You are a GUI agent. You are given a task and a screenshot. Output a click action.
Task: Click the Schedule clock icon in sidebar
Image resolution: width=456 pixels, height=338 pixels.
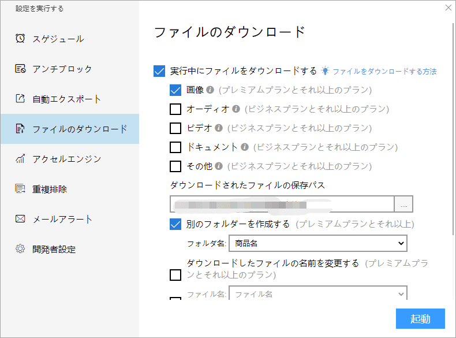tap(20, 39)
